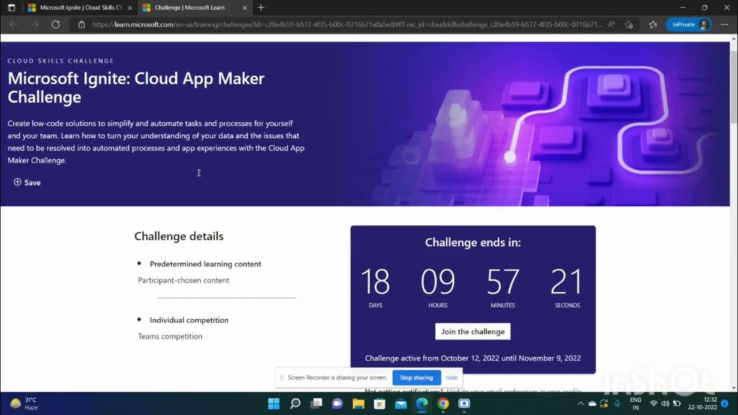This screenshot has width=738, height=415.
Task: Open the Favorites list
Action: coord(653,24)
